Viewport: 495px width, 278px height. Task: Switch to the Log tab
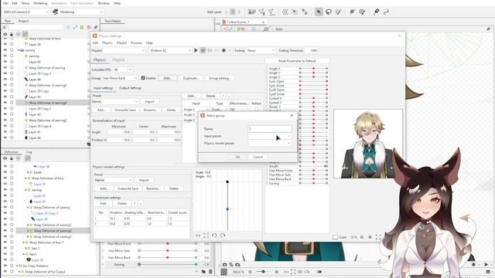click(x=29, y=152)
